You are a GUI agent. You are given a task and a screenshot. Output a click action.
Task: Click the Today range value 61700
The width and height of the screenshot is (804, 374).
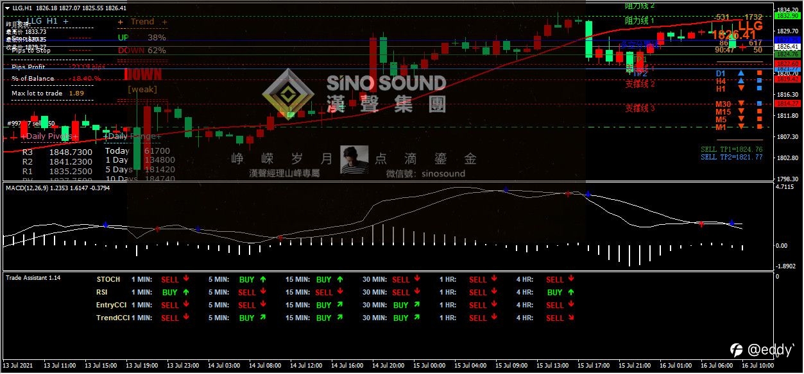[x=157, y=150]
